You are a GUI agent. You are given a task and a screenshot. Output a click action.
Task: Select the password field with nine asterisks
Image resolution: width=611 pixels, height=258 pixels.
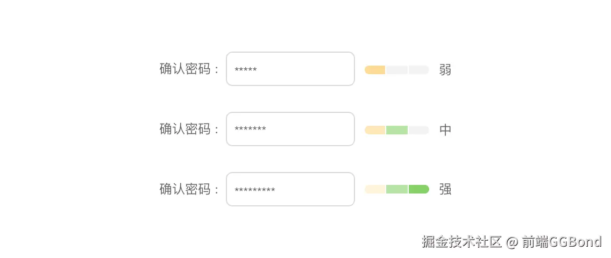click(290, 189)
